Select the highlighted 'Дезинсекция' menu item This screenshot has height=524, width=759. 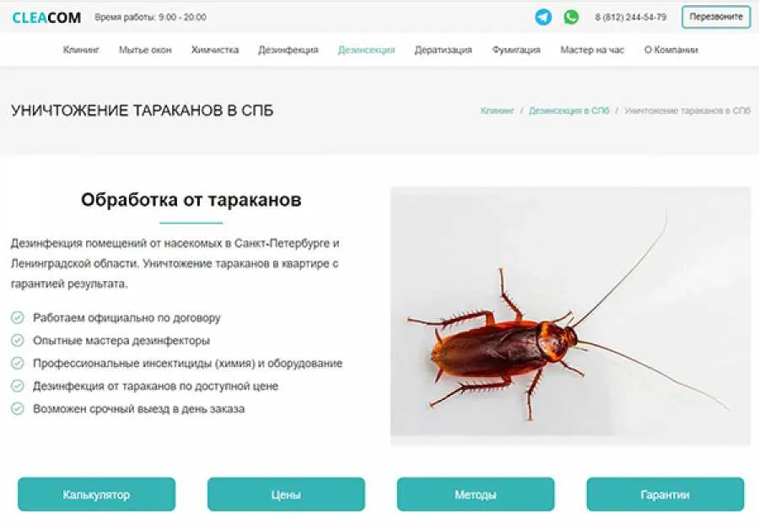(x=367, y=50)
